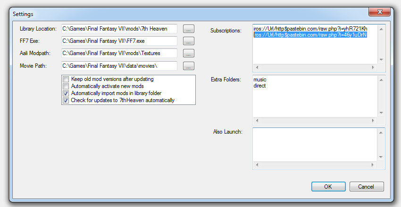This screenshot has height=207, width=401.
Task: Click inside the Also Launch text box
Action: tap(315, 145)
